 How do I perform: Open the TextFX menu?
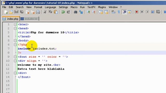point(91,7)
